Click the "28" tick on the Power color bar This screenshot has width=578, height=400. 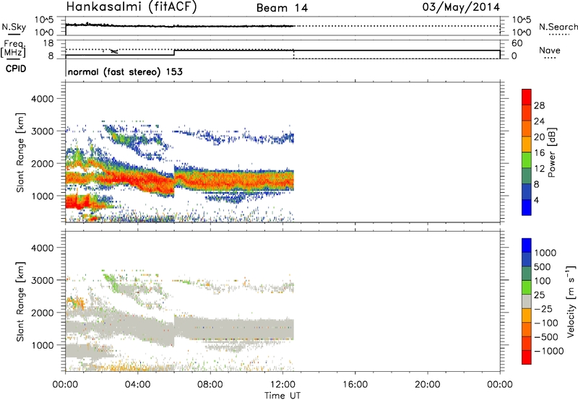click(539, 105)
